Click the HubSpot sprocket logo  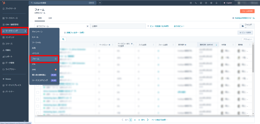tap(4, 3)
